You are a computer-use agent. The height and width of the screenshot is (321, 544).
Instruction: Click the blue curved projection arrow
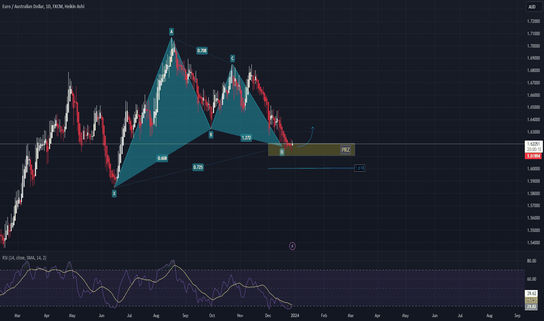coord(306,137)
